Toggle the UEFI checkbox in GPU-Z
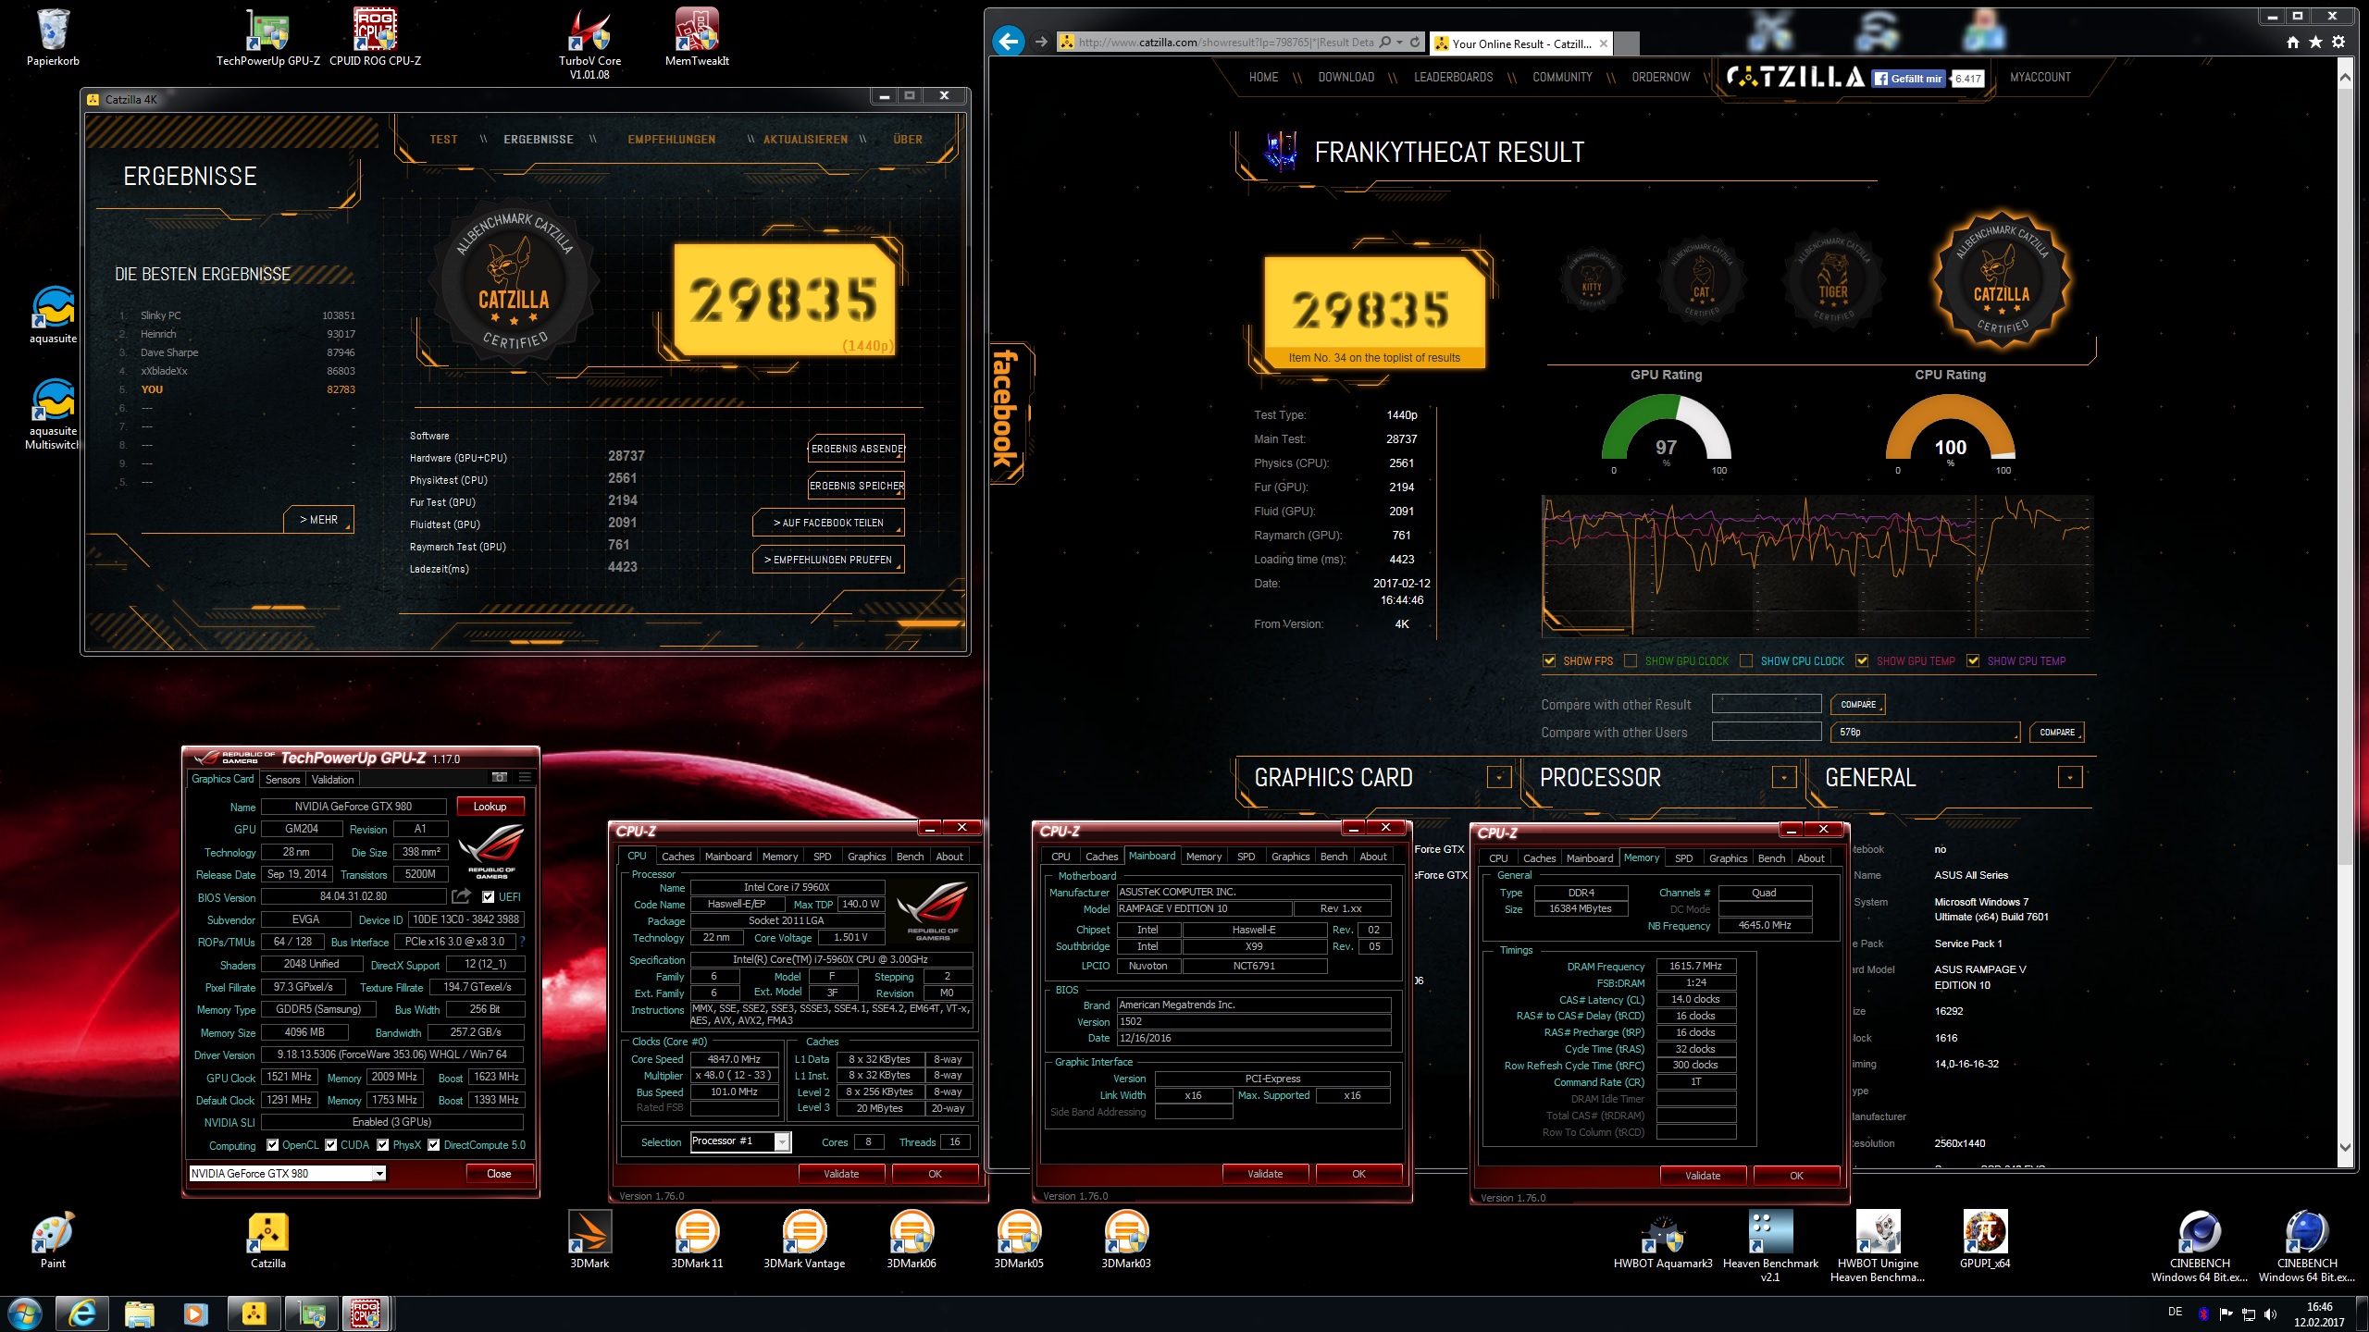Viewport: 2369px width, 1332px height. (488, 896)
